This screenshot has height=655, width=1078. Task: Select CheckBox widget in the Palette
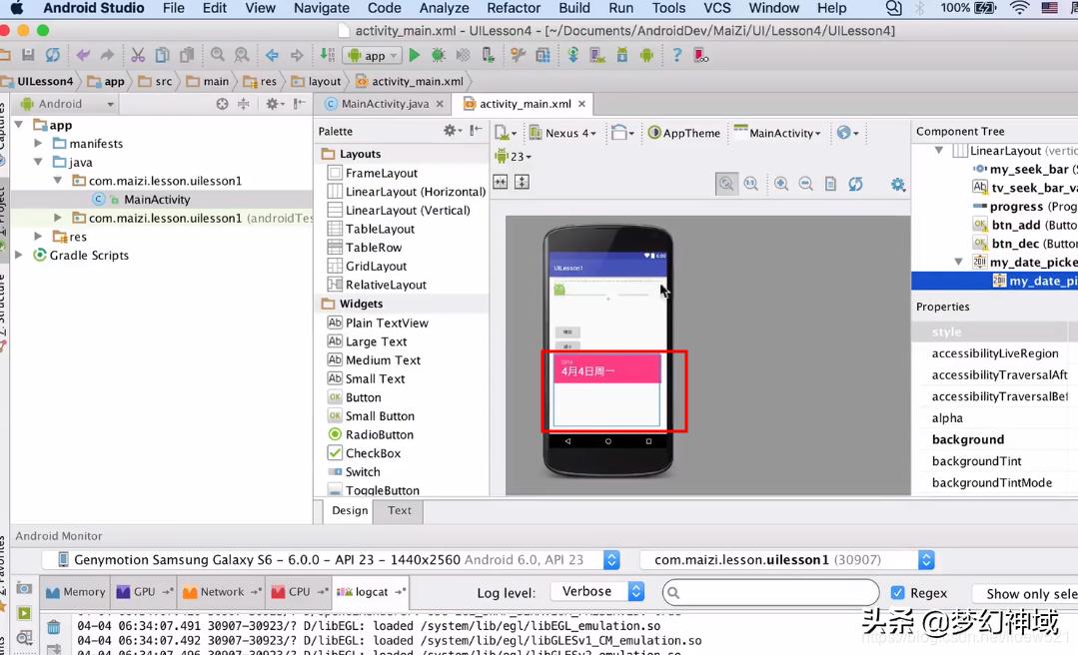point(373,453)
